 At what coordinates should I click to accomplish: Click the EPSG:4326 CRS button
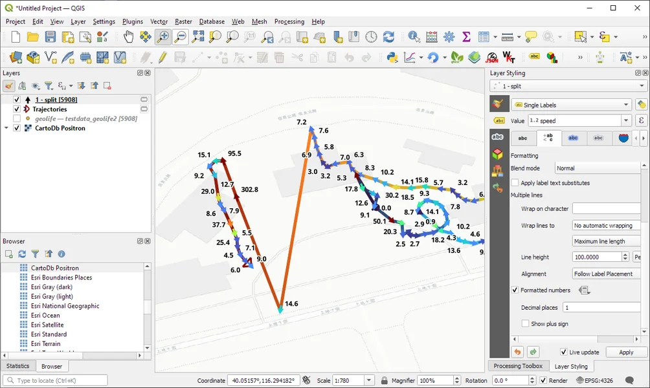click(x=594, y=380)
